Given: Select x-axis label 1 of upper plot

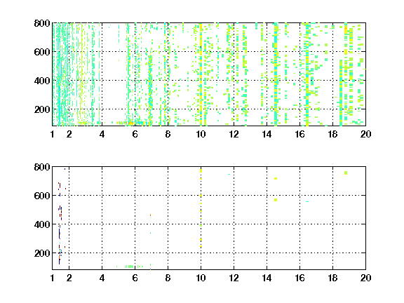Looking at the screenshot, I should click(x=53, y=134).
